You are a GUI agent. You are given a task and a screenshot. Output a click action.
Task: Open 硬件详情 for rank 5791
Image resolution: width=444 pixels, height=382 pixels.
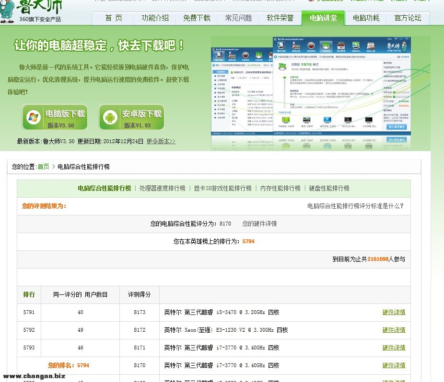coord(394,312)
